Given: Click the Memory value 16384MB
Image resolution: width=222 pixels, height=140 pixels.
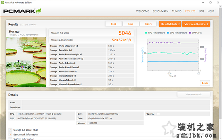Looking at the screenshot, I should tap(115, 123).
